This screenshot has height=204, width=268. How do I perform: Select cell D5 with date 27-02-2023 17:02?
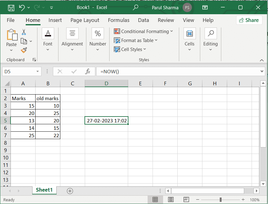(x=106, y=121)
